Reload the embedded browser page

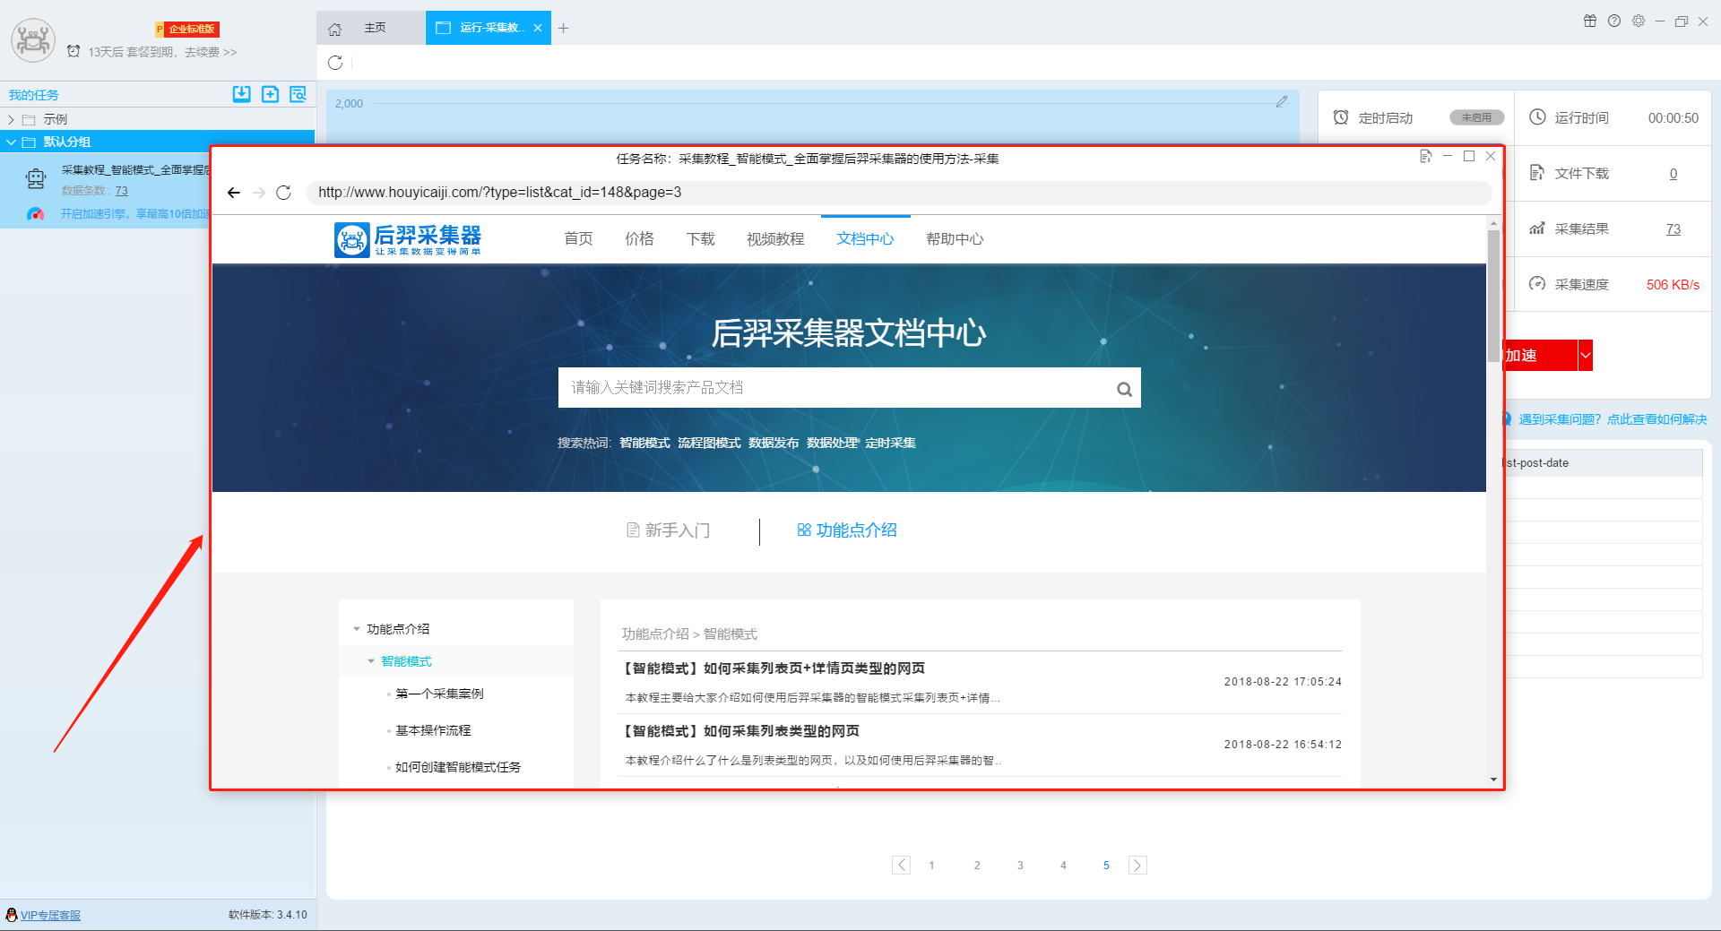click(x=284, y=193)
